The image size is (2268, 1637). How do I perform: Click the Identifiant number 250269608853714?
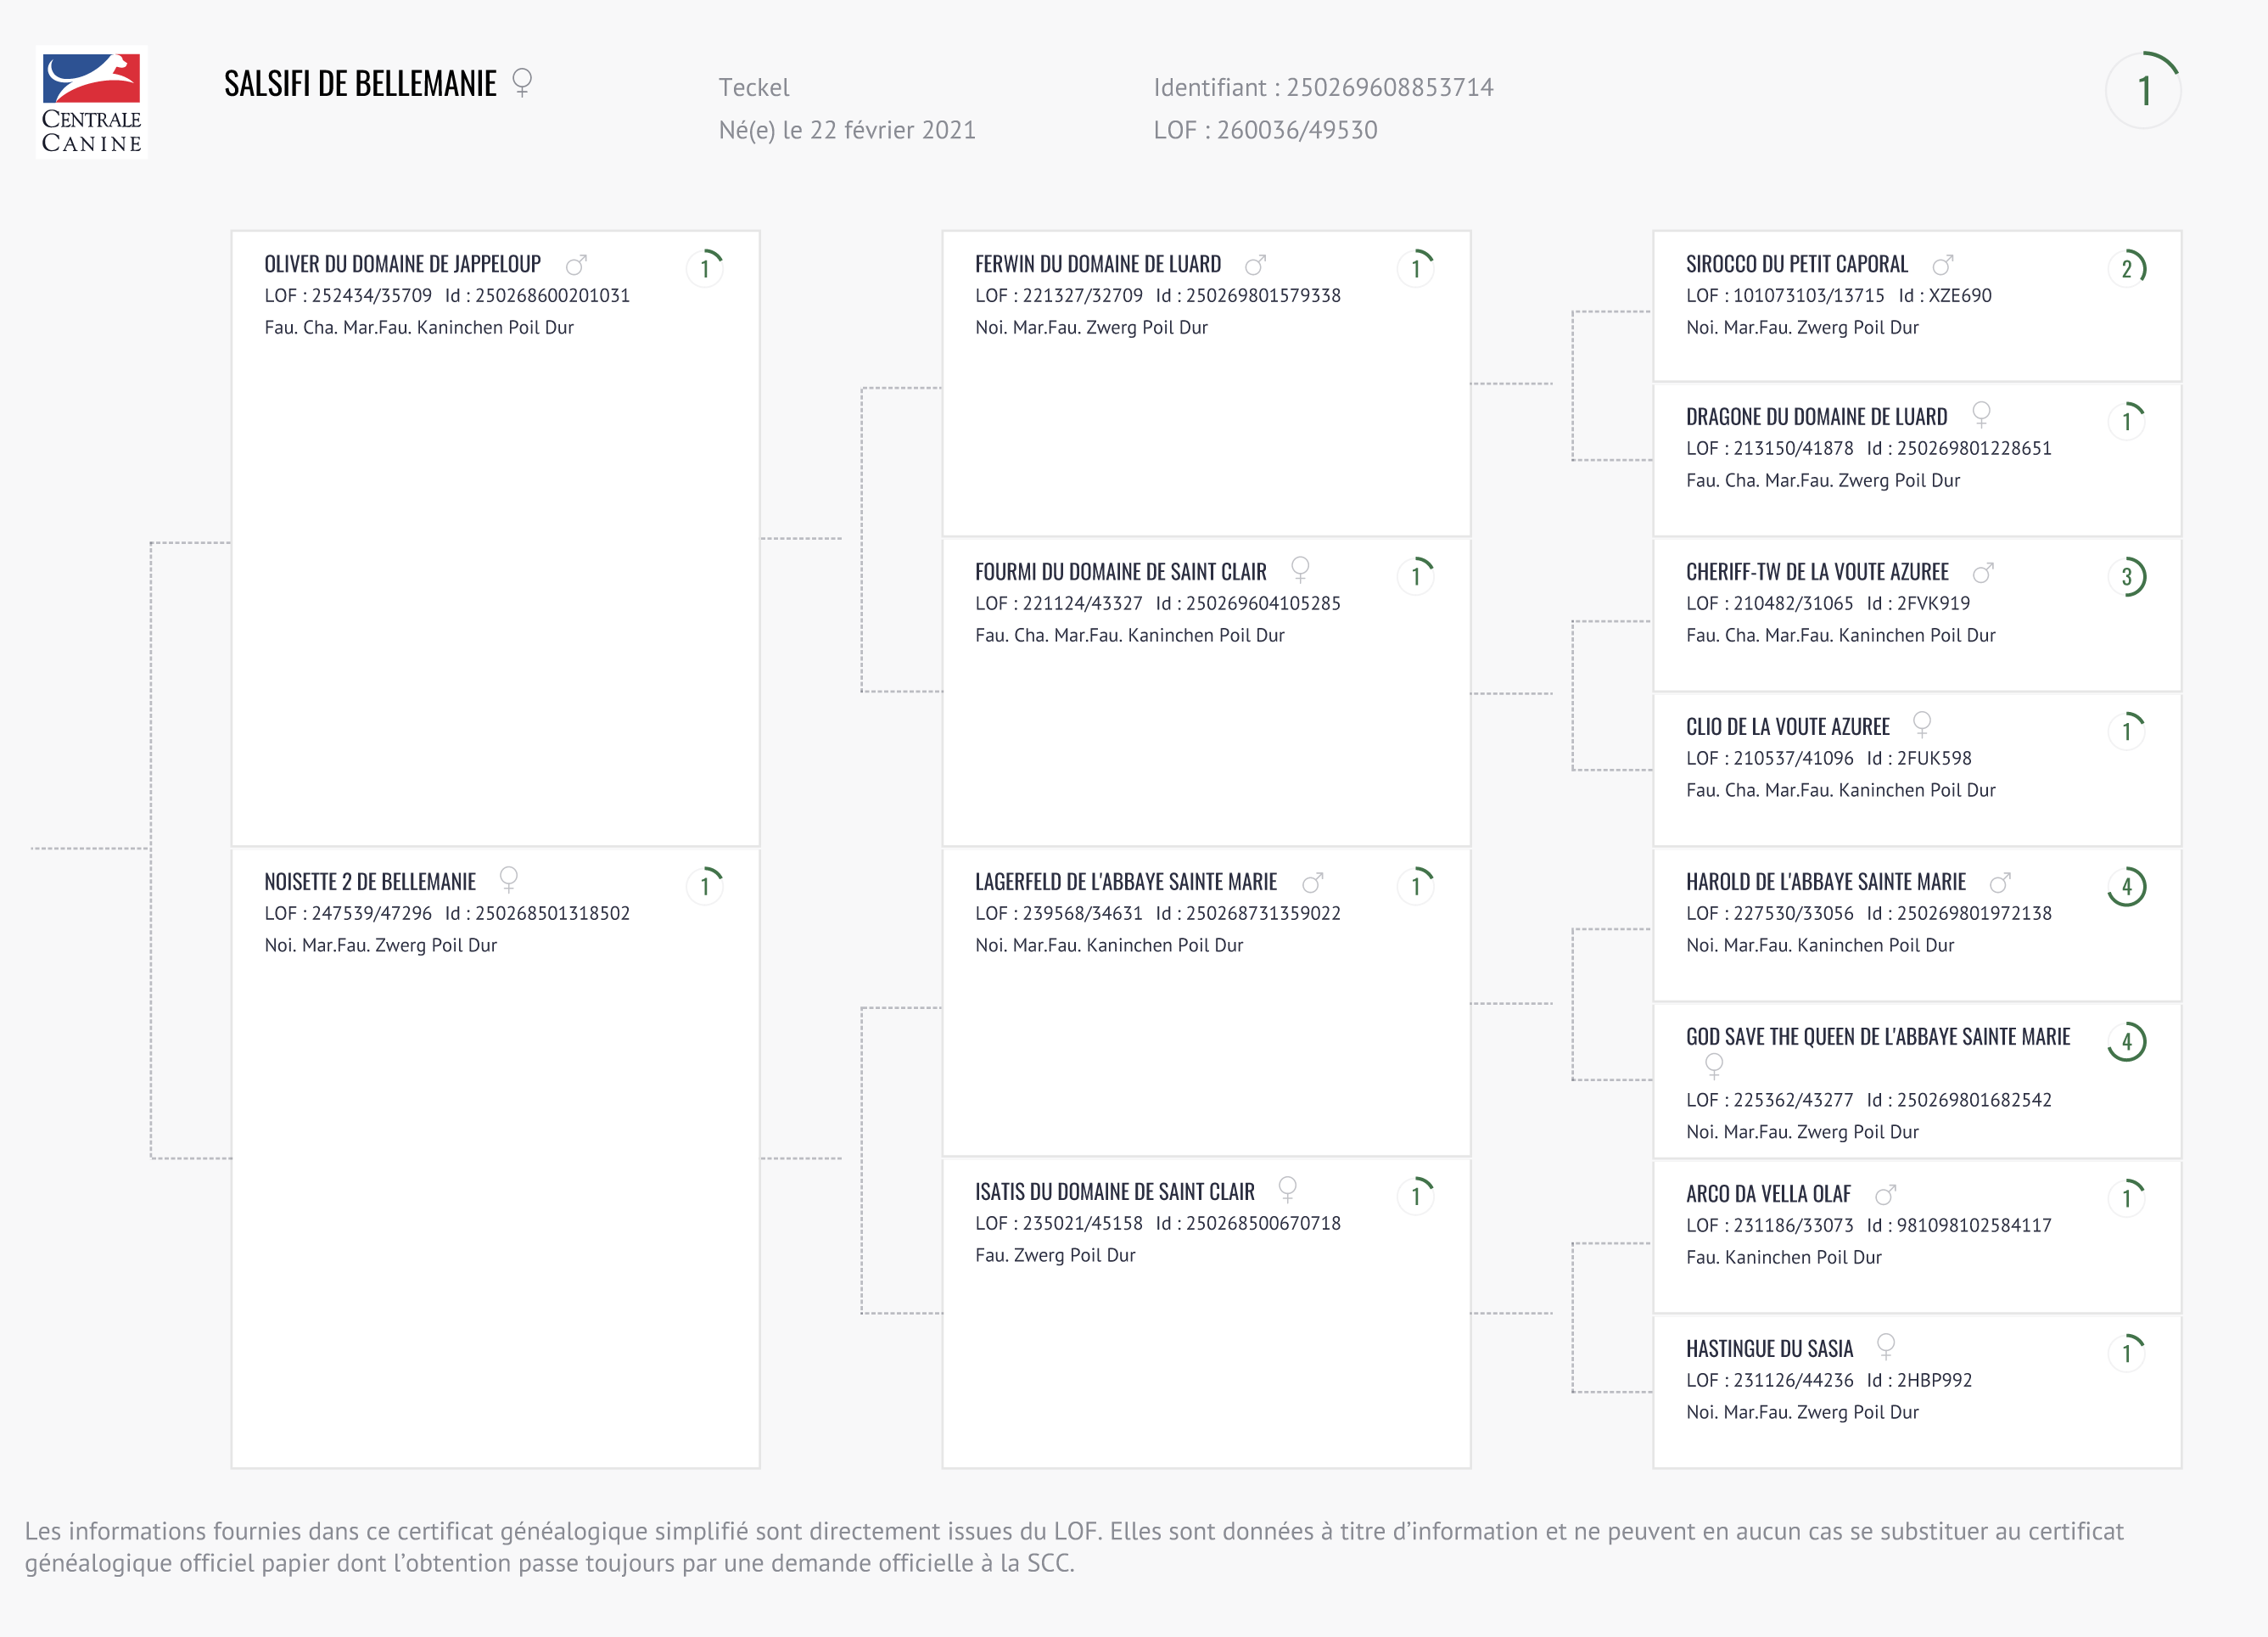point(1389,88)
